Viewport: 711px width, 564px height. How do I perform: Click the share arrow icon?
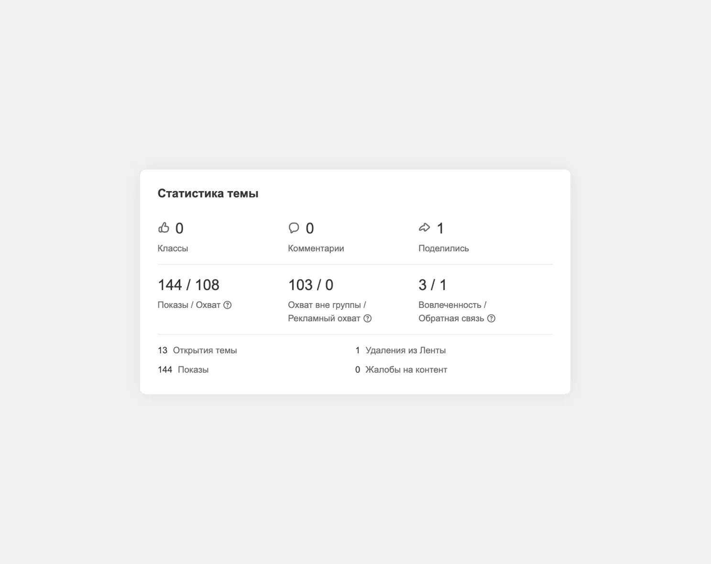[x=424, y=227]
